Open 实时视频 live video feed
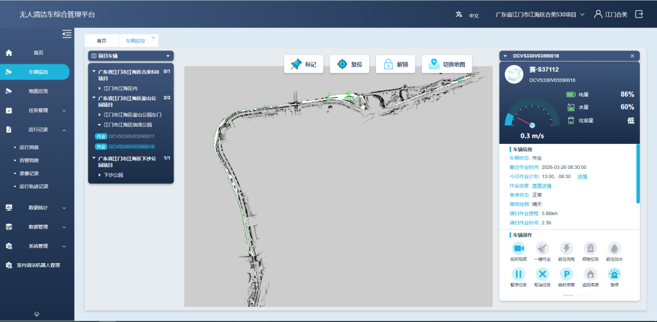 tap(518, 248)
